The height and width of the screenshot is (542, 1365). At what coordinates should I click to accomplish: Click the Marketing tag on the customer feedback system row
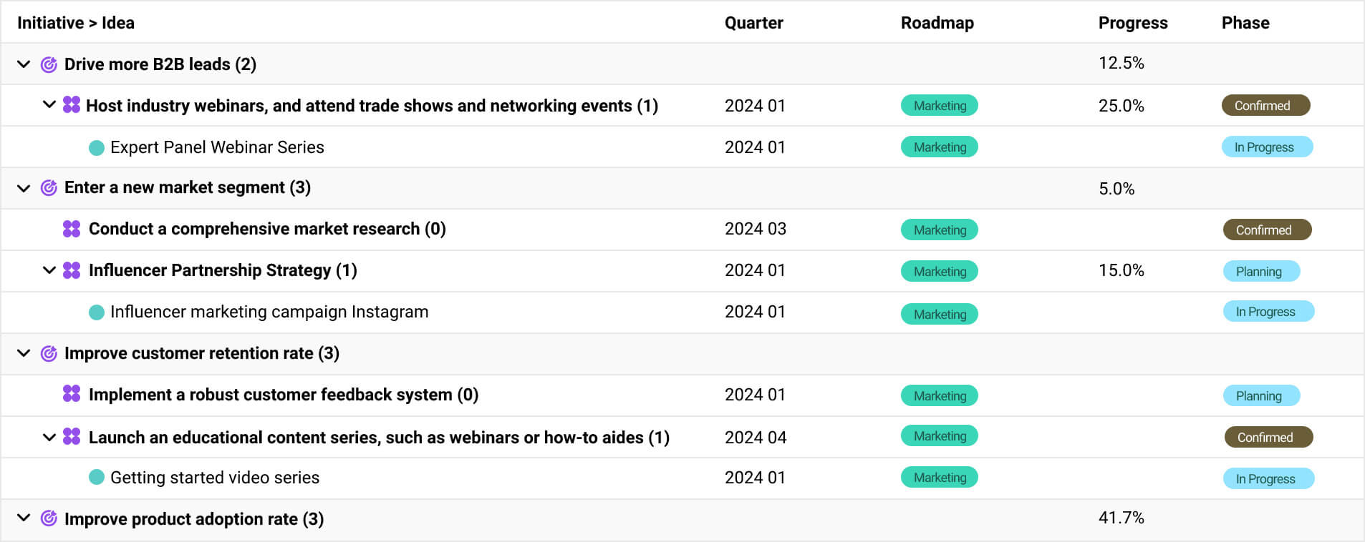pyautogui.click(x=940, y=395)
